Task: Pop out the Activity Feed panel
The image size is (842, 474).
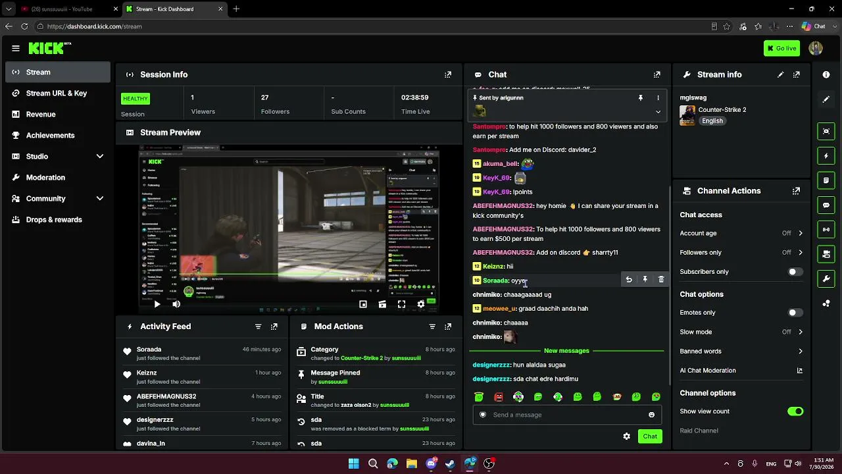Action: pyautogui.click(x=274, y=327)
